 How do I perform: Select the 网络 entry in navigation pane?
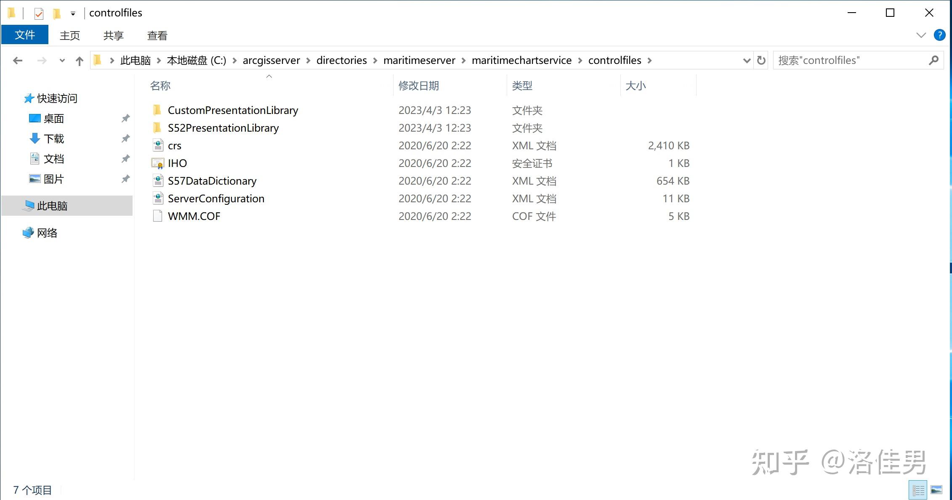pos(48,233)
